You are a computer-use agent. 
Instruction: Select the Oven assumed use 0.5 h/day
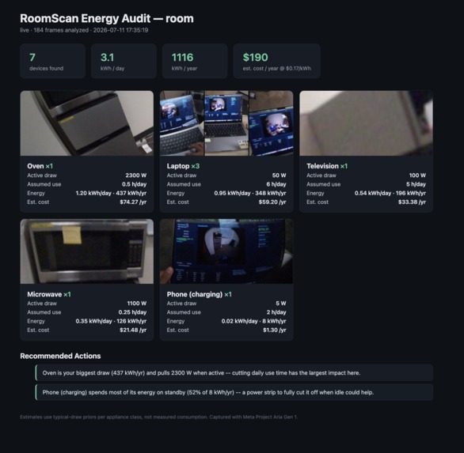(134, 184)
